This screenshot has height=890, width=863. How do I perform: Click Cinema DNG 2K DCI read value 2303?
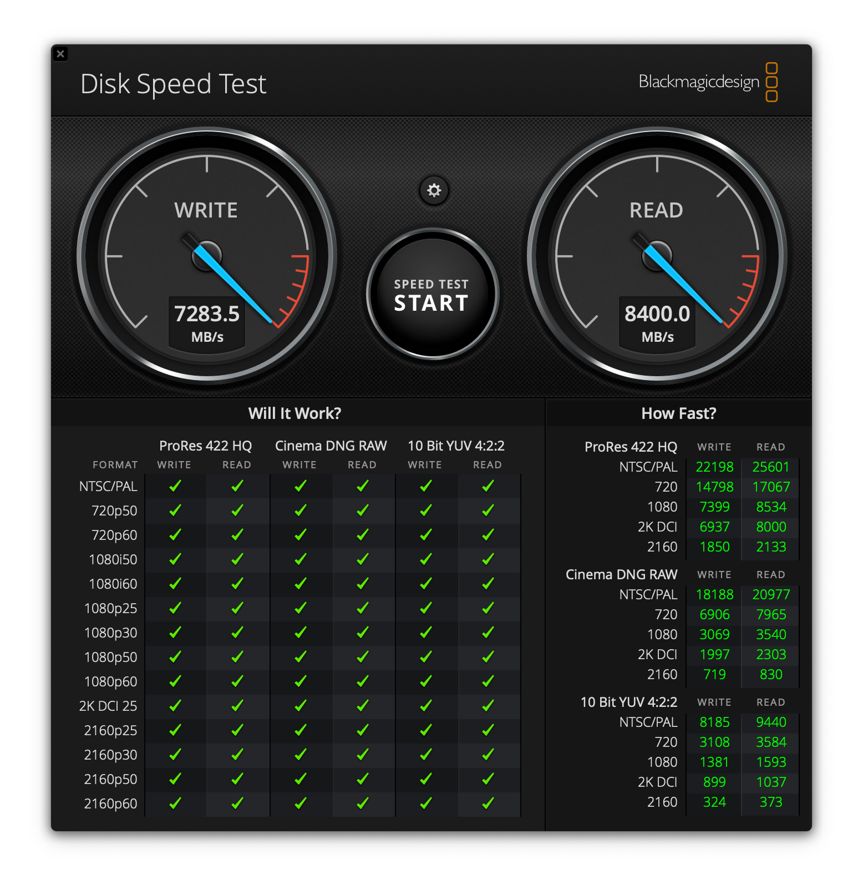tap(771, 655)
